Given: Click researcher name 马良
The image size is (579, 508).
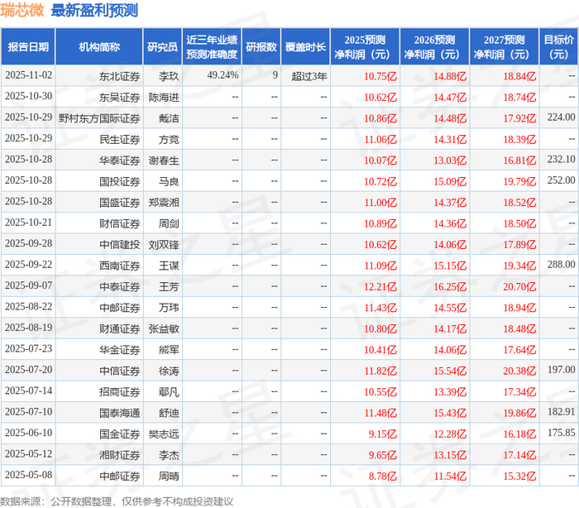Looking at the screenshot, I should 169,182.
